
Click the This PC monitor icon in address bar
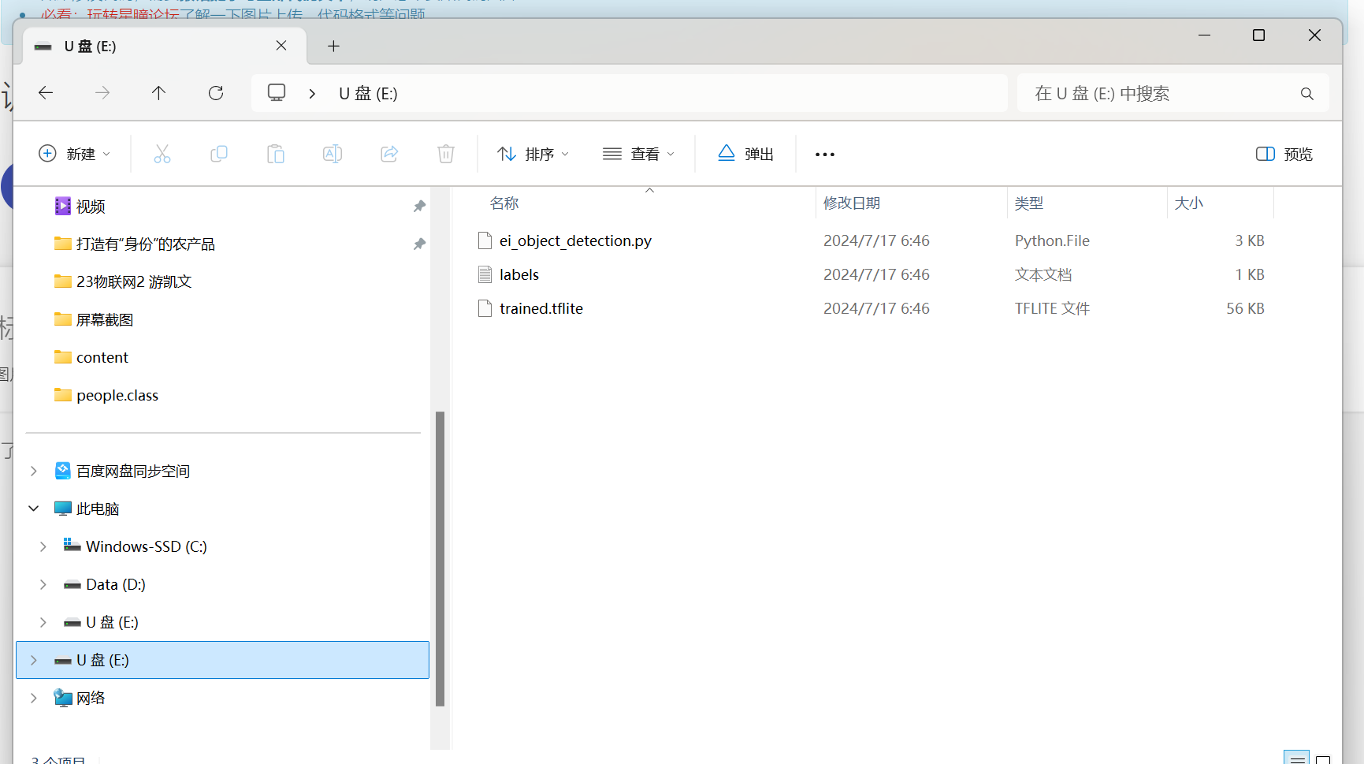pyautogui.click(x=277, y=93)
